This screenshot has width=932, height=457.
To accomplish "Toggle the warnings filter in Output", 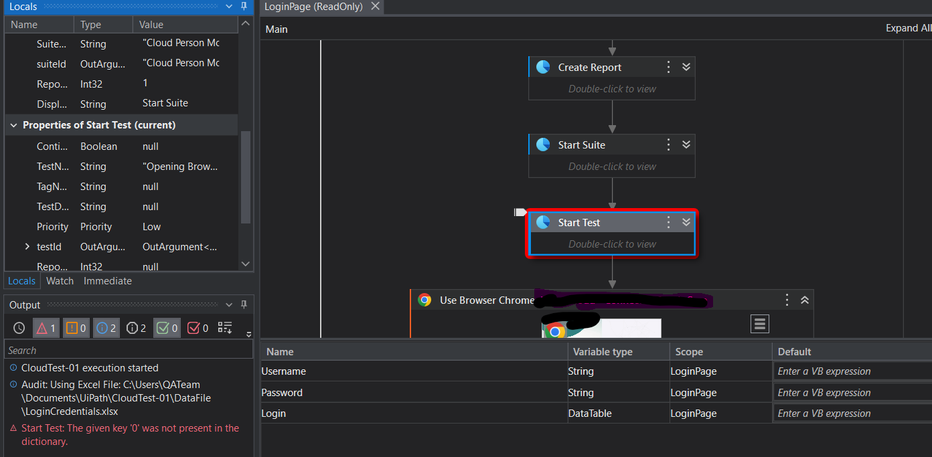I will tap(76, 327).
